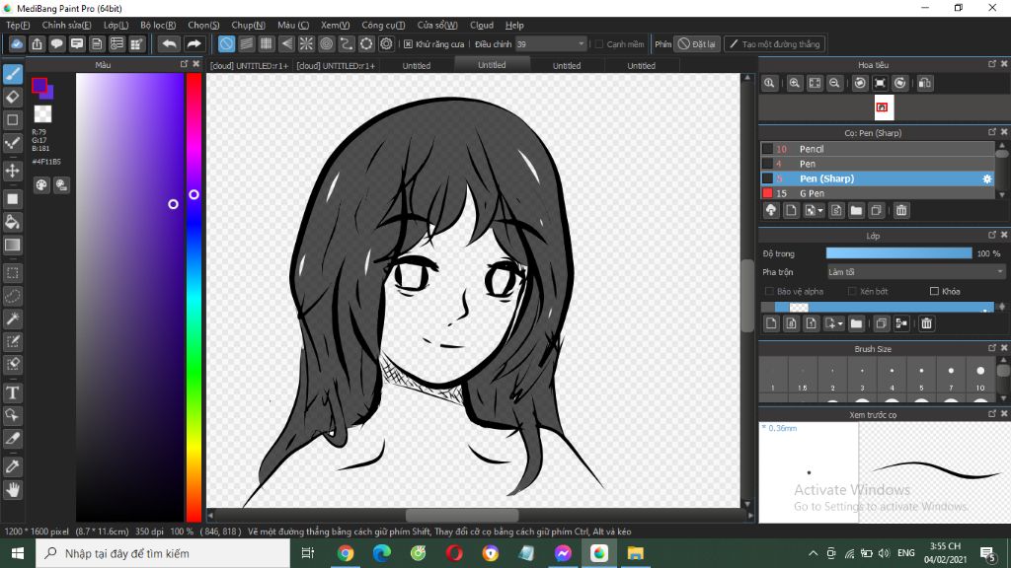
Task: Open the Công cụ menu
Action: 383,25
